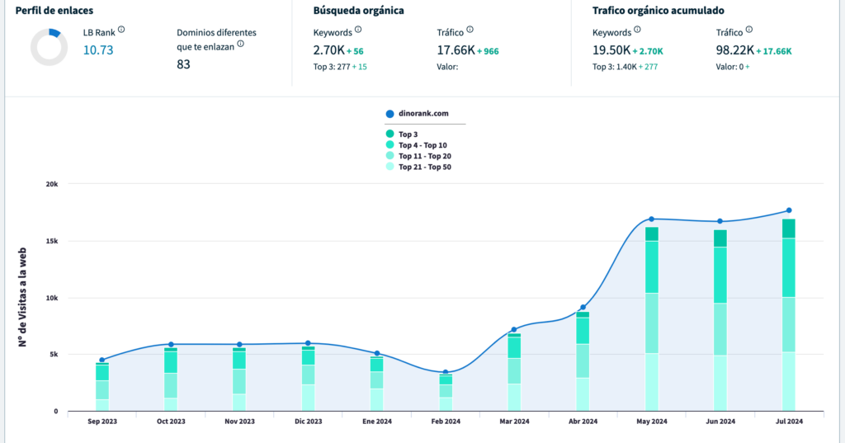
Task: Click the 98.22K accumulated traffic value
Action: point(735,50)
